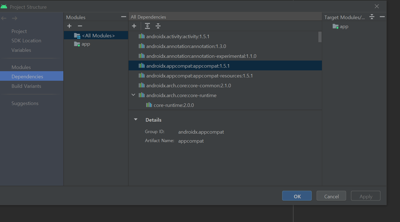The image size is (400, 222).
Task: Open Suggestions page
Action: (25, 103)
